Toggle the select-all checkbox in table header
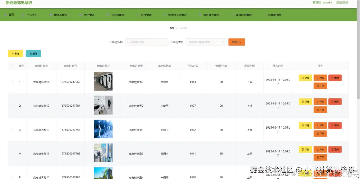Screen dimensions: 360x179 click(x=12, y=66)
